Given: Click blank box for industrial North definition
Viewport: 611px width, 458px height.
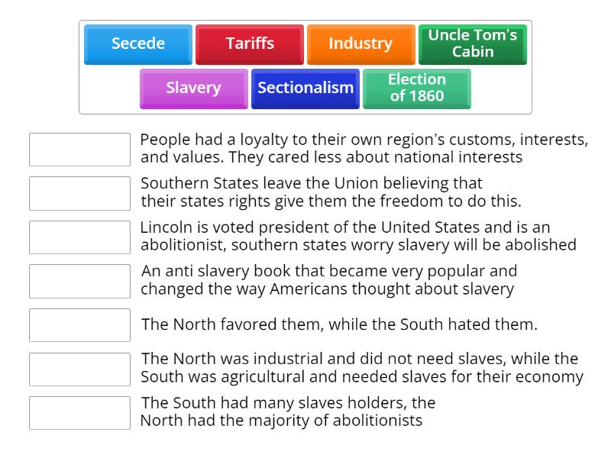Looking at the screenshot, I should (x=79, y=369).
